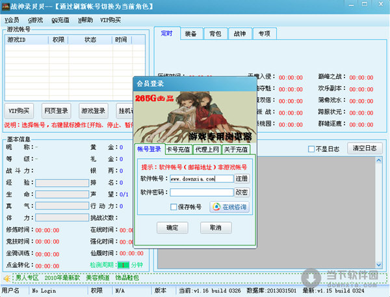Switch to the 背包 tab

click(214, 34)
